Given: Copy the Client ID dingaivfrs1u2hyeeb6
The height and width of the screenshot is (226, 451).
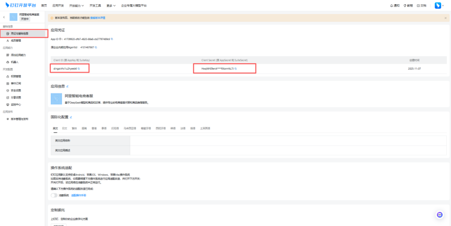Looking at the screenshot, I should pyautogui.click(x=79, y=69).
